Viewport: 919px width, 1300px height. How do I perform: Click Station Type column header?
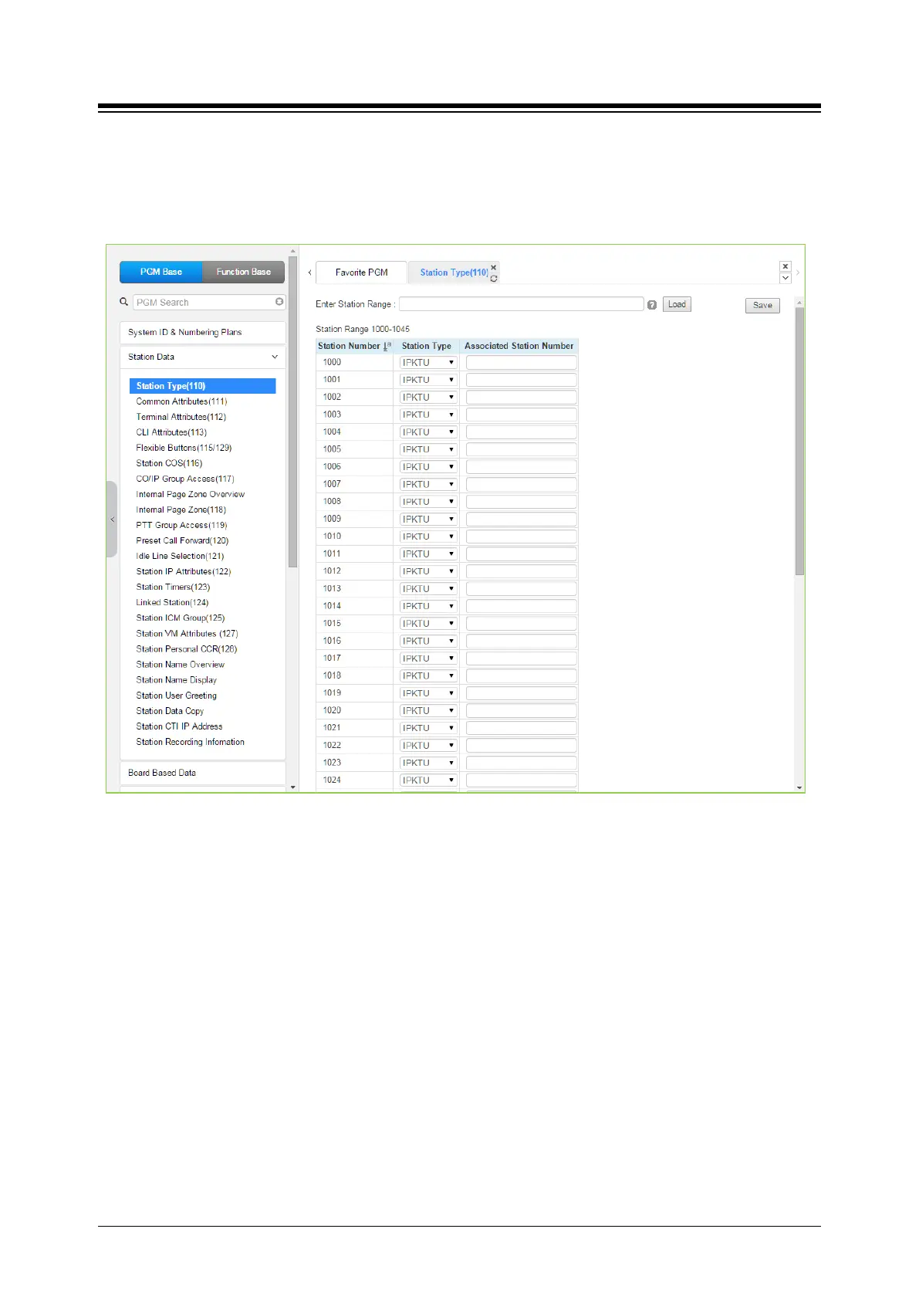[427, 346]
